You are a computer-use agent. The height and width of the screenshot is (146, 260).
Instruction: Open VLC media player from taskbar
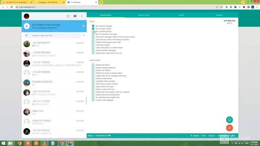[x=44, y=143]
